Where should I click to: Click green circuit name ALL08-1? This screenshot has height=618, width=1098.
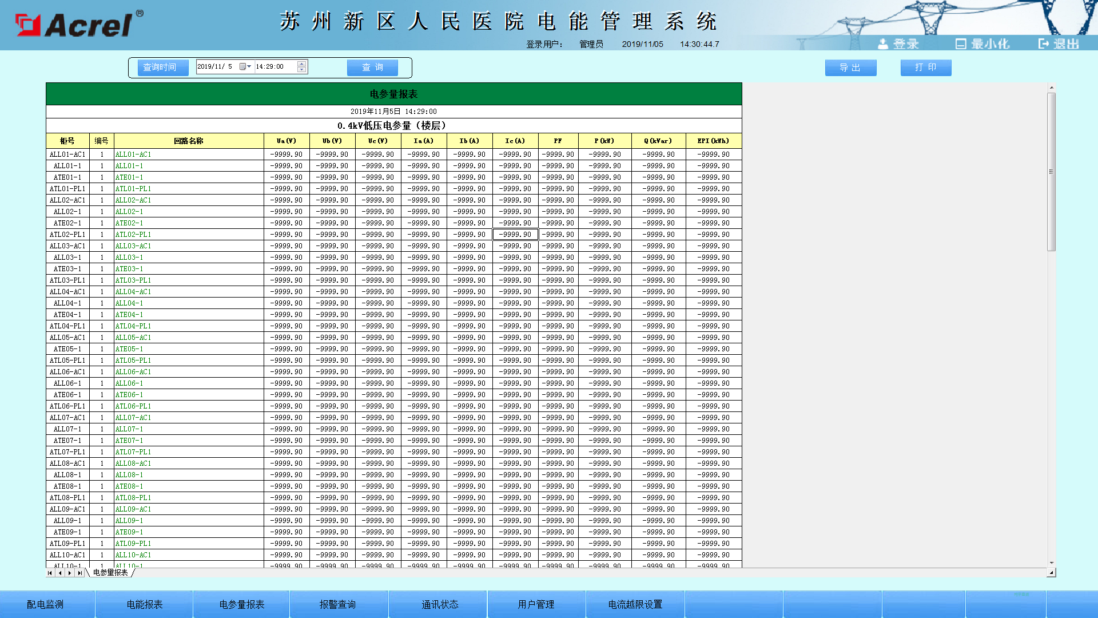coord(129,475)
